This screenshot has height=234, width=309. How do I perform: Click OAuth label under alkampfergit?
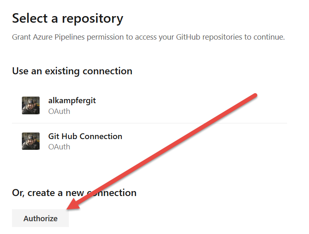59,111
